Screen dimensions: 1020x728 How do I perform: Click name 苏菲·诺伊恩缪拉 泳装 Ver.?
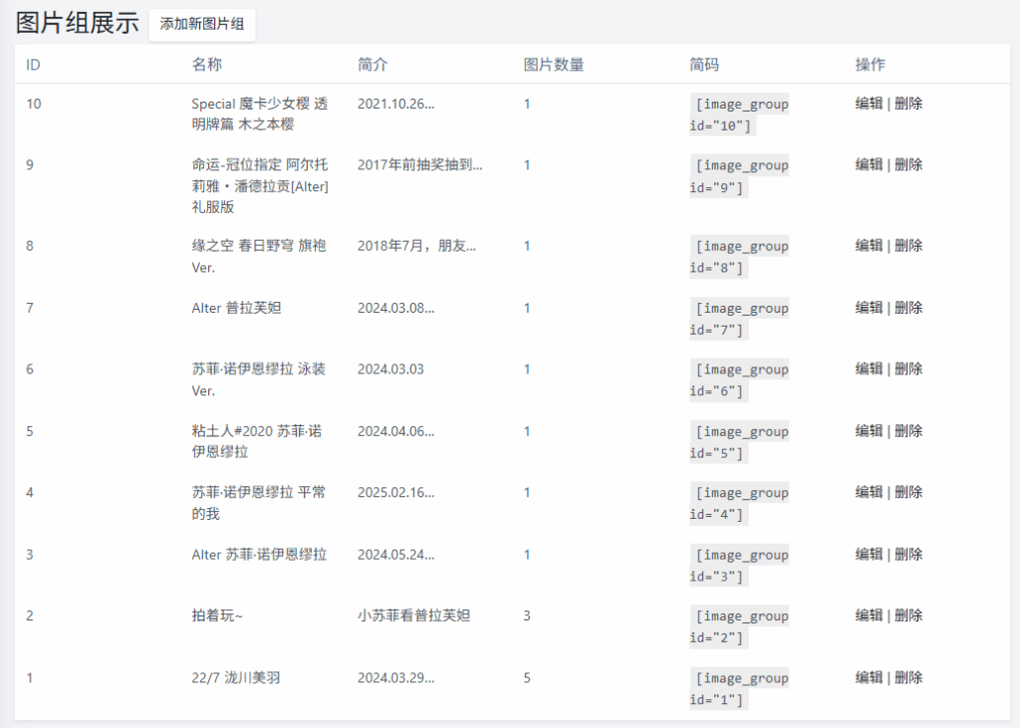[258, 379]
